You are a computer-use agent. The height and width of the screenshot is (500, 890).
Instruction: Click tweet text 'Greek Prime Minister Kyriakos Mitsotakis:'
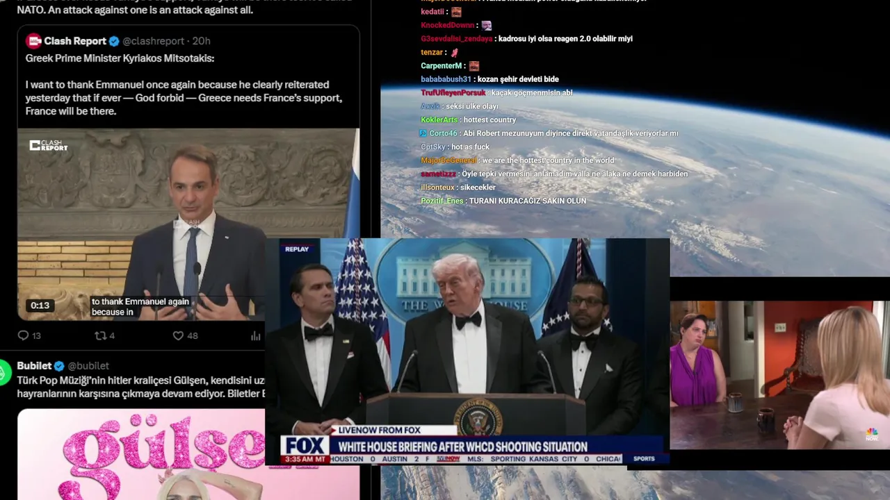120,58
